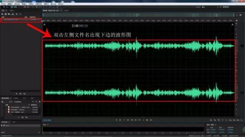245x137 pixels.
Task: Start playback with the transport Play button
Action: (x=120, y=120)
